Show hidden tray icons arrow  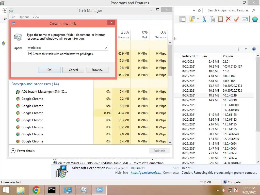point(218,190)
